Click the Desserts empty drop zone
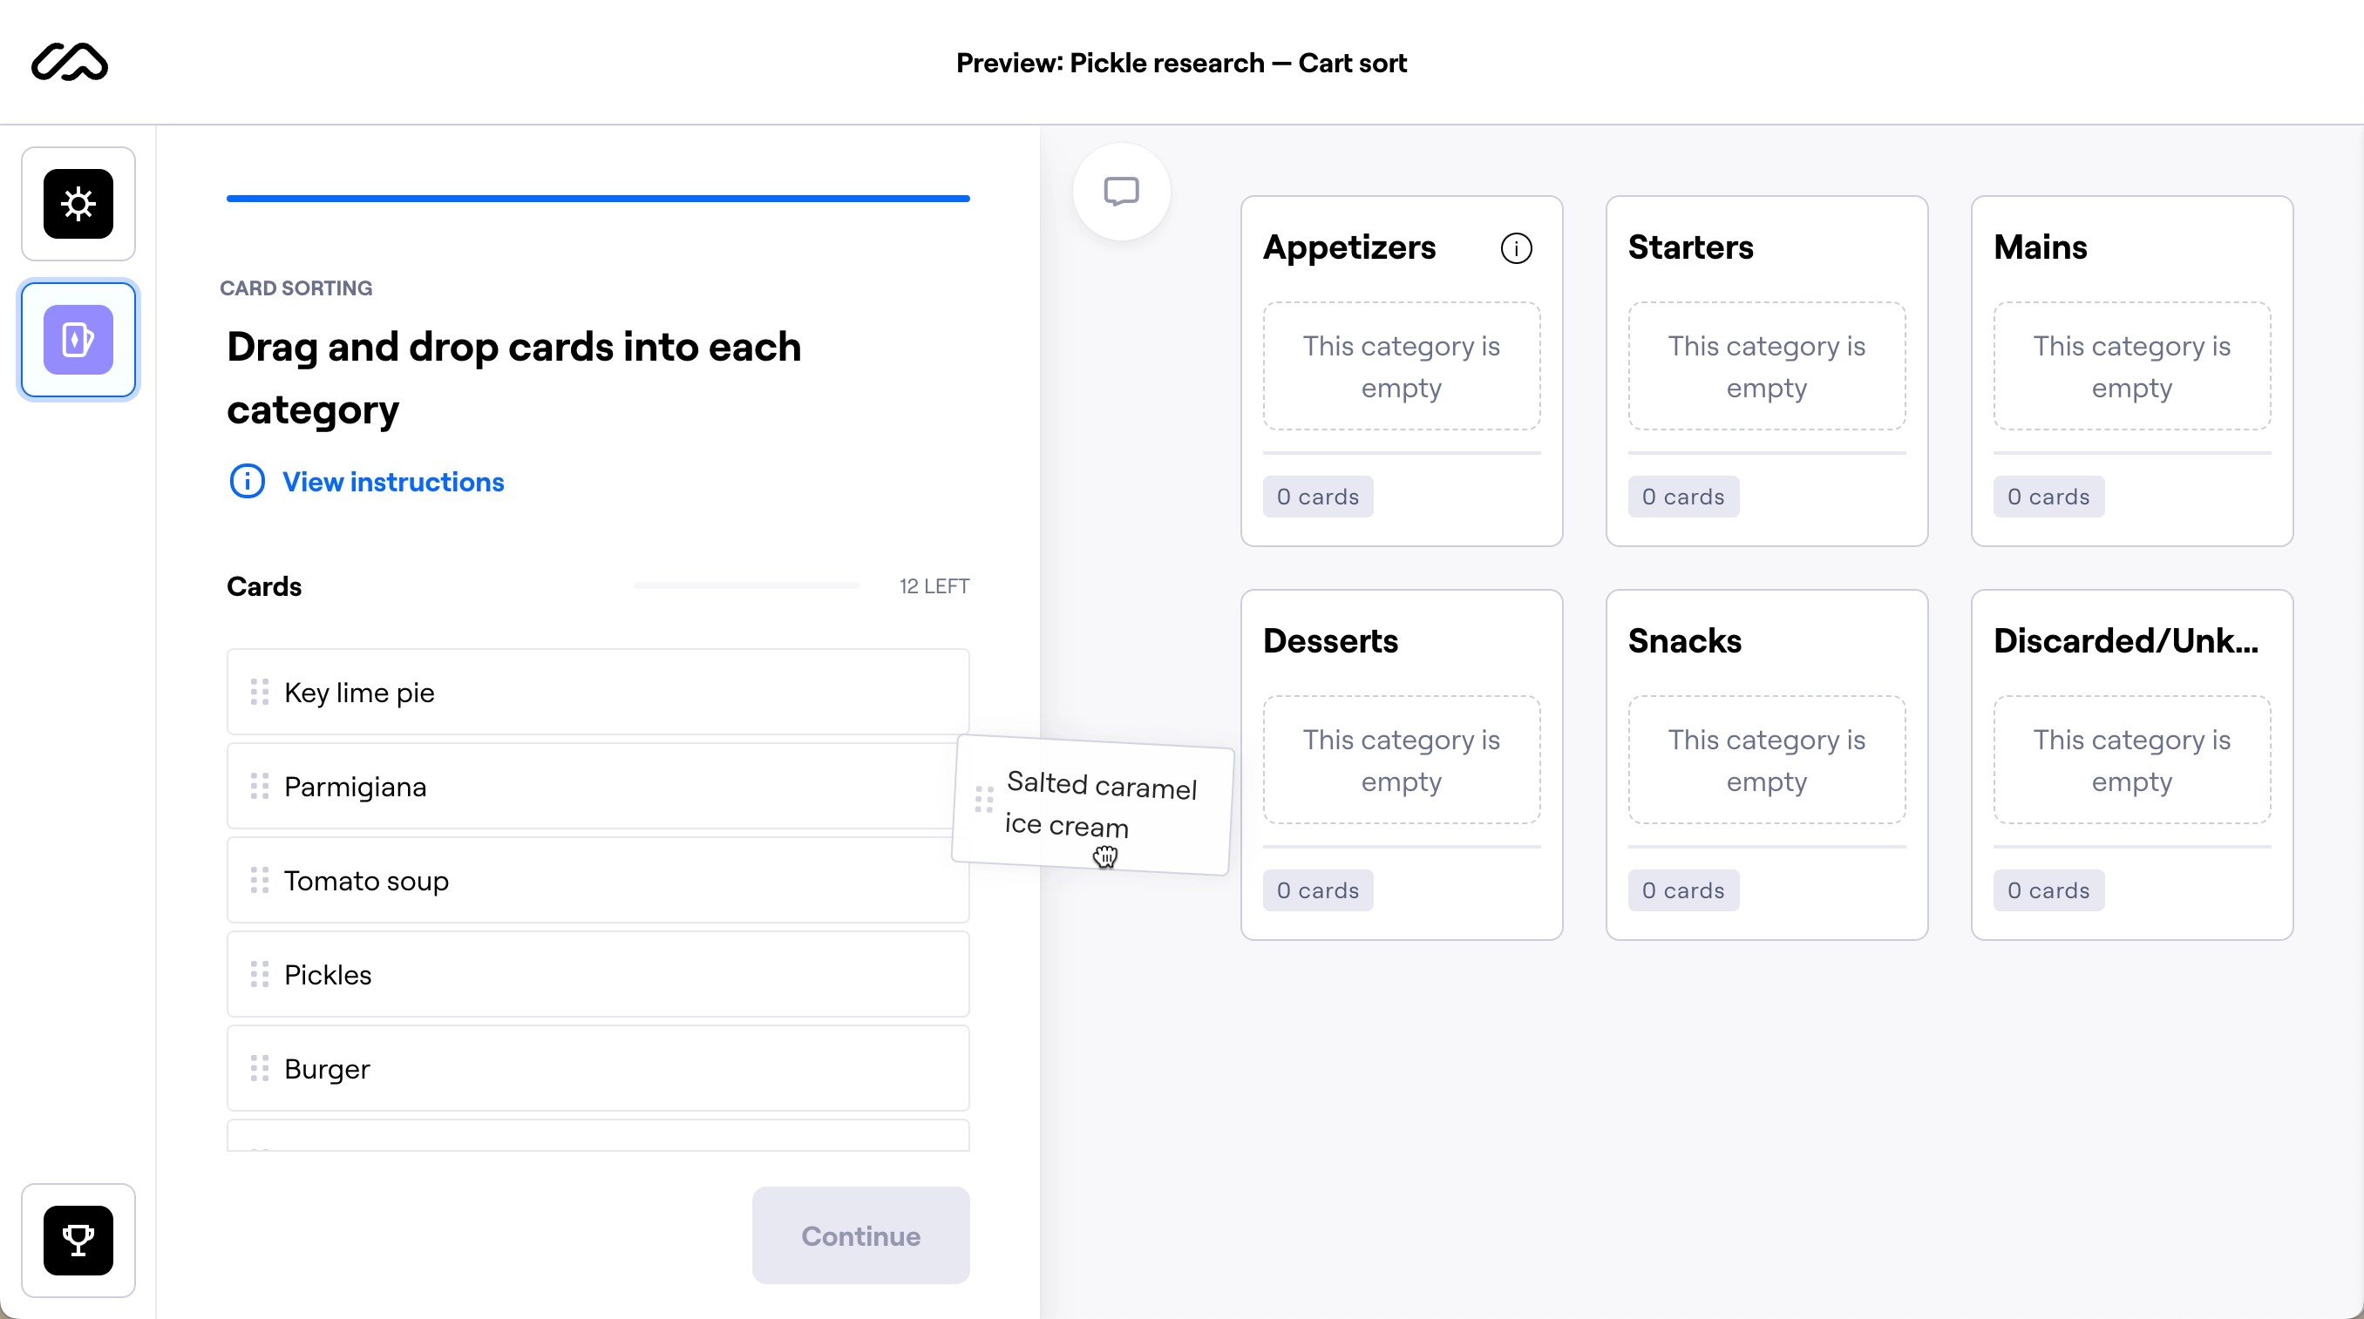The image size is (2364, 1319). coord(1402,761)
